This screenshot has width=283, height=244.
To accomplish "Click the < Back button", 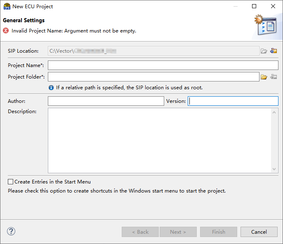I will (140, 232).
